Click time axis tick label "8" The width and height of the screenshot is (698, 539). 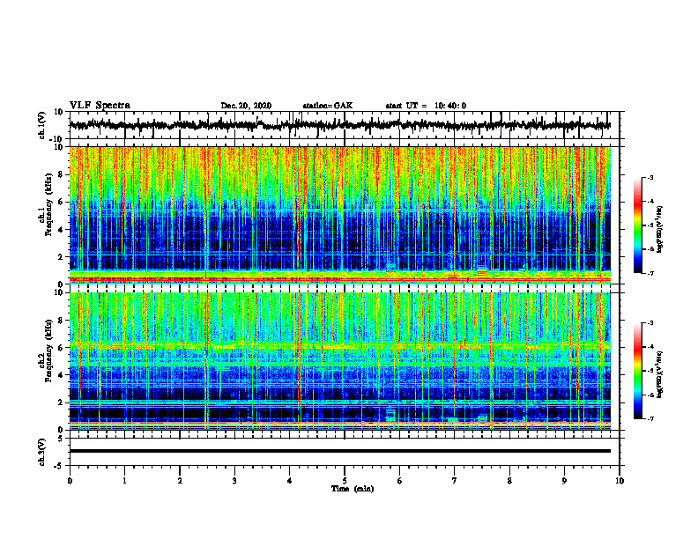(509, 481)
